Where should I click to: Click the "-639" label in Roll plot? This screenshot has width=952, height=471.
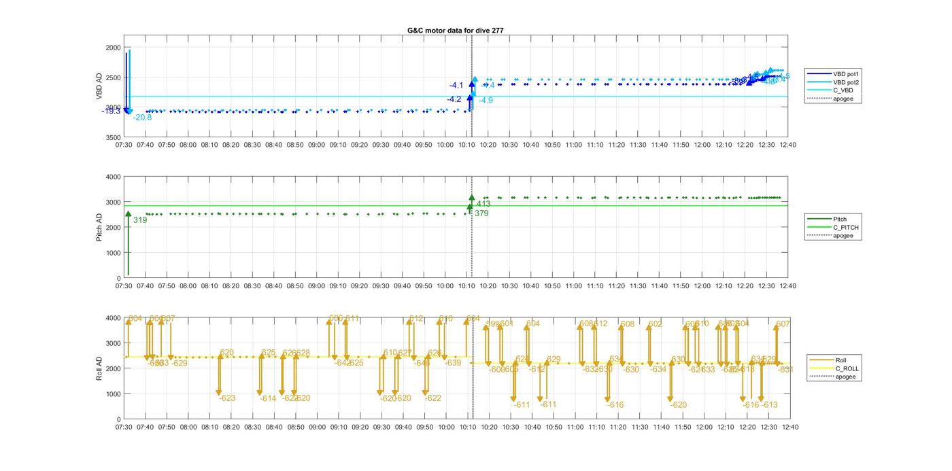point(453,363)
